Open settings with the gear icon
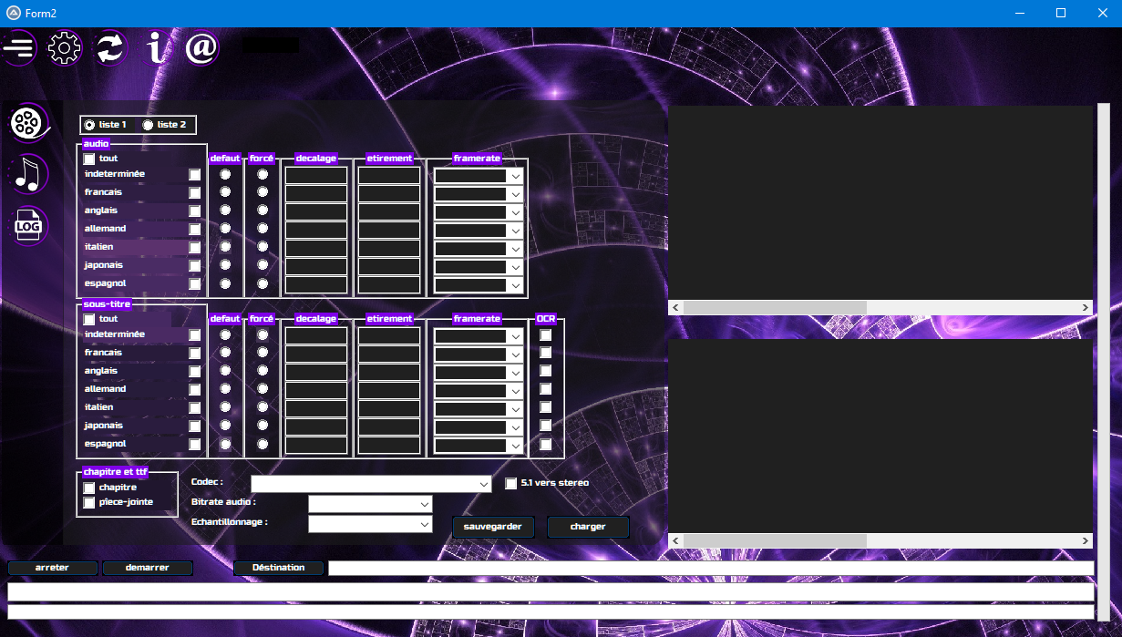Screen dimensions: 1122x637 coord(65,48)
